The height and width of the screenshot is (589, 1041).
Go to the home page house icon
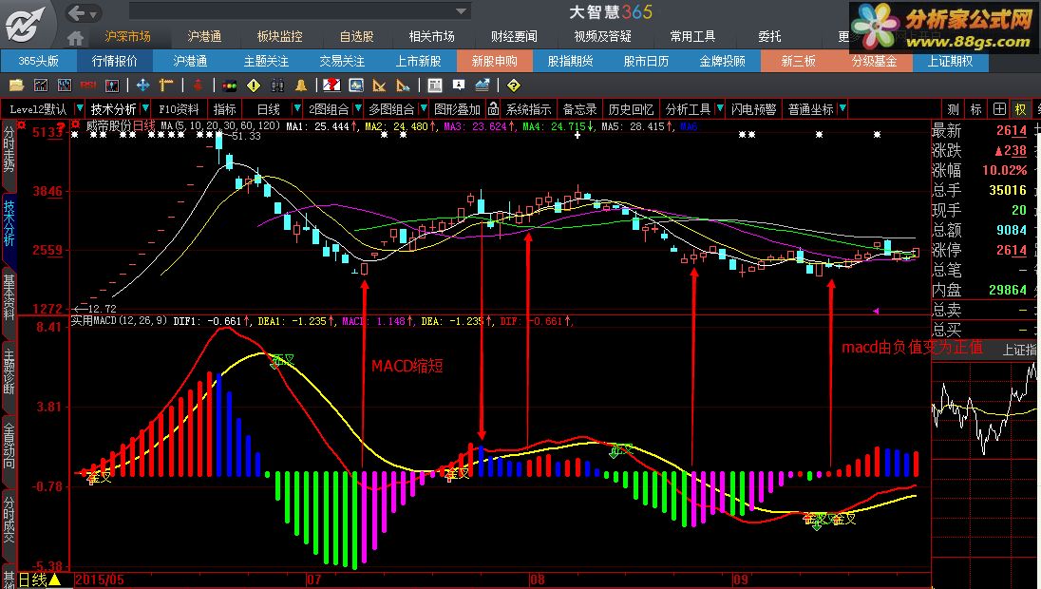(x=76, y=37)
